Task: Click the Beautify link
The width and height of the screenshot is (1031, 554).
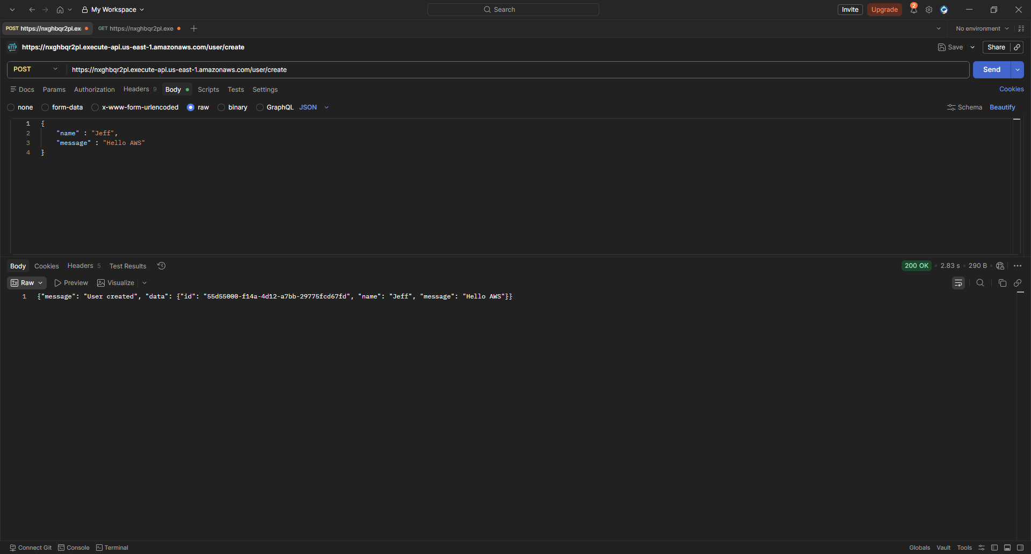Action: (1003, 107)
